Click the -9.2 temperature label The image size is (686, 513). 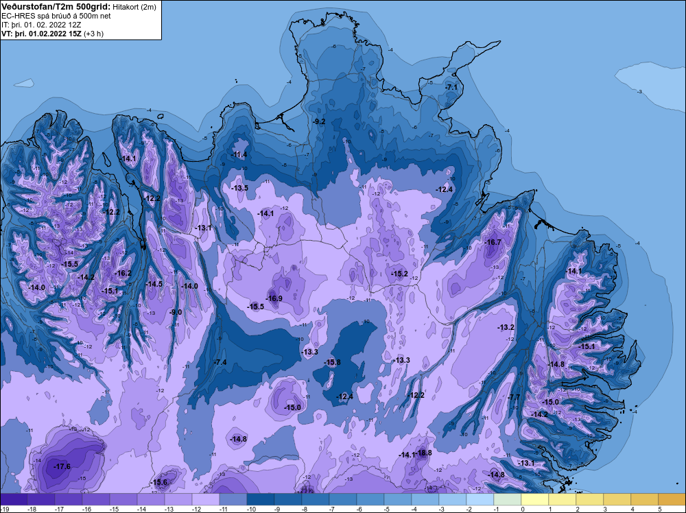point(319,121)
